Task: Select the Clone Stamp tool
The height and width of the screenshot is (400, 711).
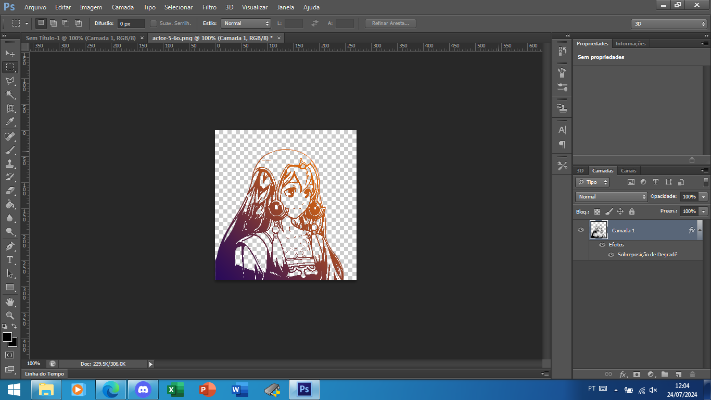Action: click(x=10, y=163)
